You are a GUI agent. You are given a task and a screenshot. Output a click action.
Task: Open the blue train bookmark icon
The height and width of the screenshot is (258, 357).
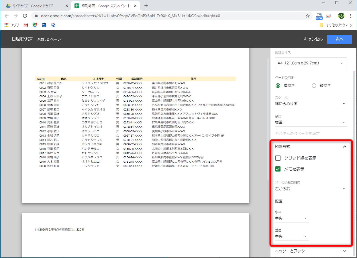tap(44, 25)
